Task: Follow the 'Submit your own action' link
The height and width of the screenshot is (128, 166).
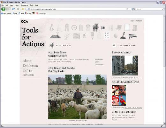Action: pyautogui.click(x=121, y=115)
